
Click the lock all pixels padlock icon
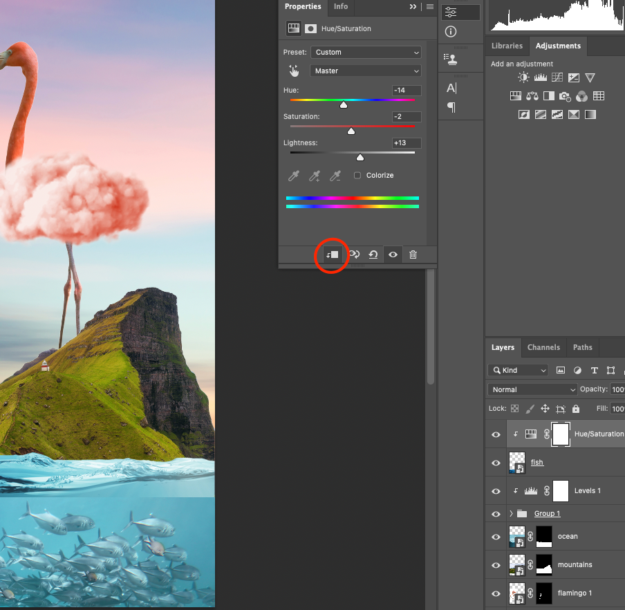pyautogui.click(x=576, y=409)
